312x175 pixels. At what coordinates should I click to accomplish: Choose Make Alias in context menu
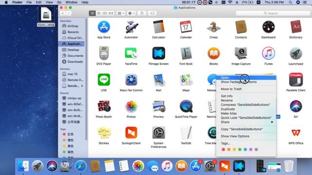(x=246, y=113)
